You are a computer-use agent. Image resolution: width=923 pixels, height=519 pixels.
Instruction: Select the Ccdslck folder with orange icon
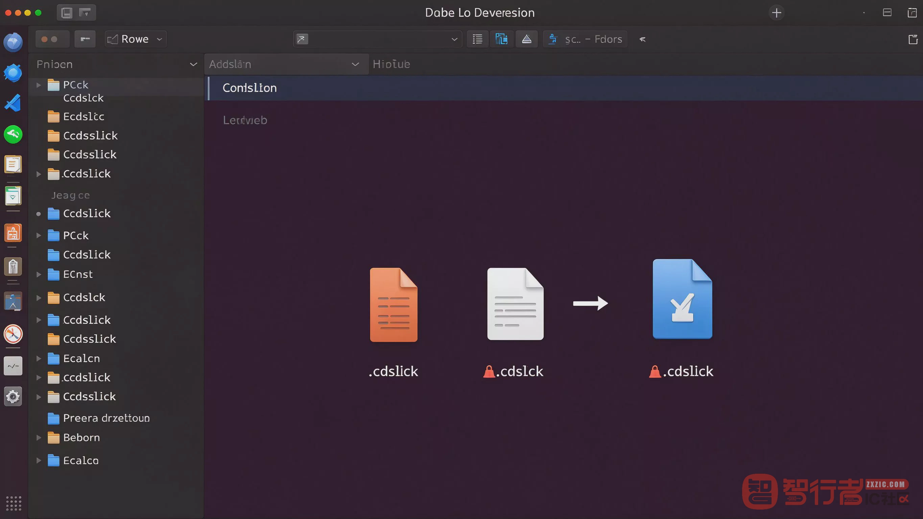(x=76, y=298)
